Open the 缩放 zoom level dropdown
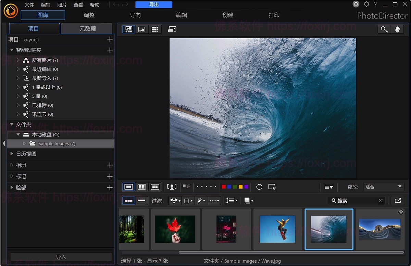The height and width of the screenshot is (266, 411). [x=383, y=187]
